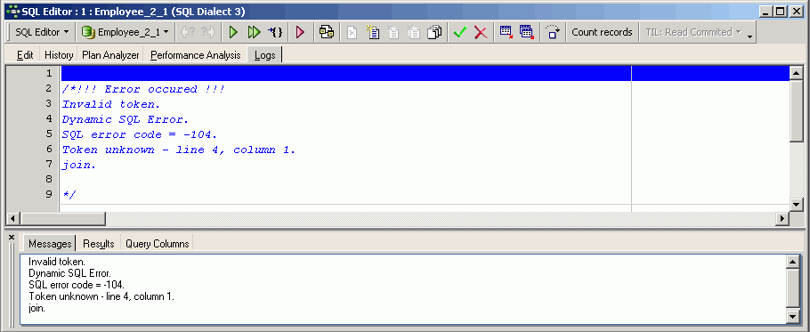Create a new query with sparkle page icon
810x332 pixels.
click(x=372, y=33)
